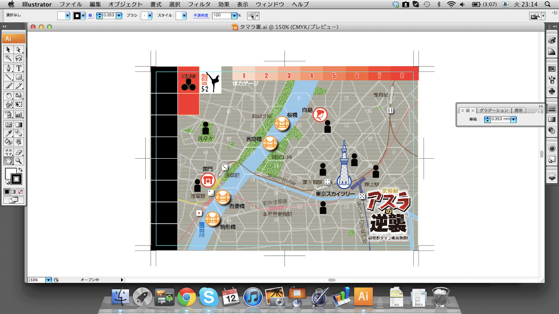
Task: Select the Line Segment tool
Action: pyautogui.click(x=9, y=77)
